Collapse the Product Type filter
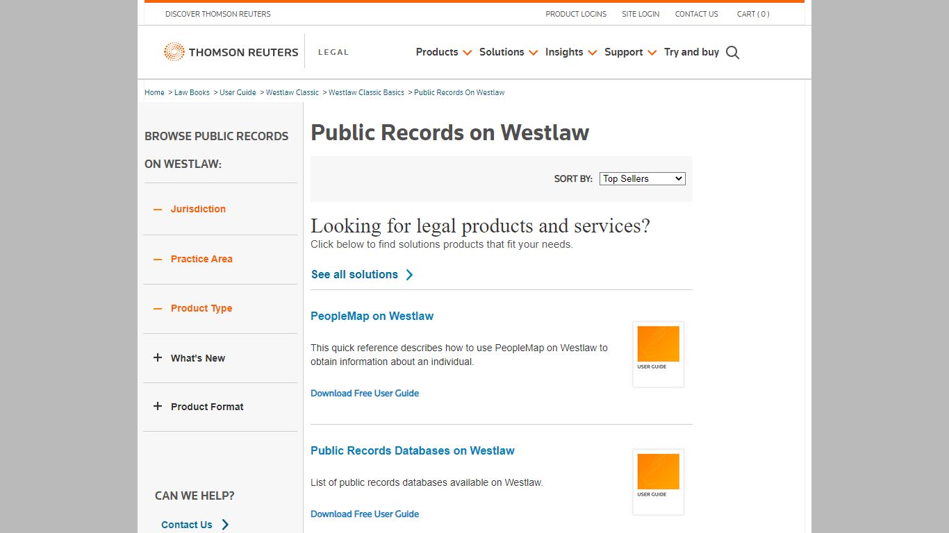Image resolution: width=949 pixels, height=533 pixels. tap(158, 308)
